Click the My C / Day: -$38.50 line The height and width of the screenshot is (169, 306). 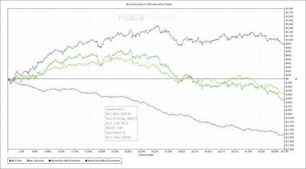click(x=118, y=137)
